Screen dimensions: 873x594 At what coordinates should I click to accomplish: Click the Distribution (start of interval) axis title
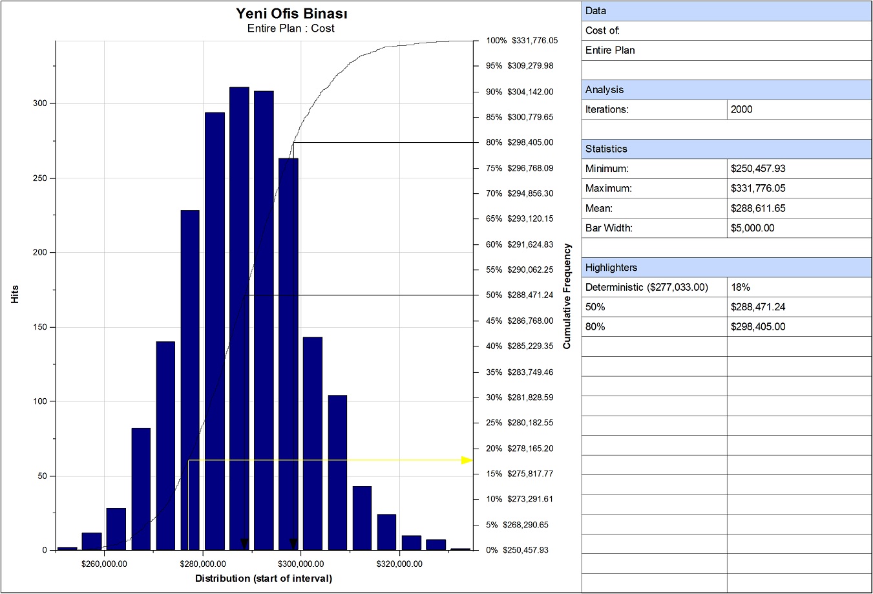point(264,578)
